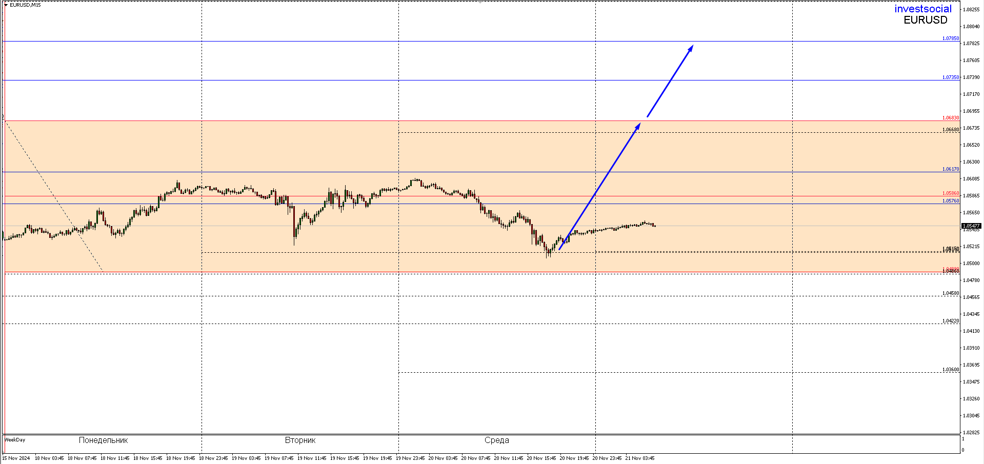Click the 19 Nov 19:45 time label
Viewport: 984px width, 464px height.
[377, 458]
